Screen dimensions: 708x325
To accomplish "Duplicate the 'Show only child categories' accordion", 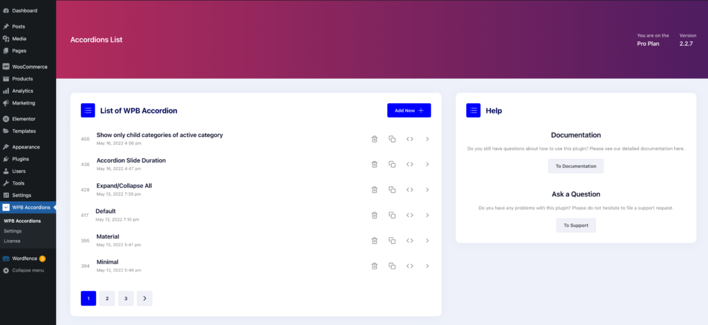I will pos(392,139).
